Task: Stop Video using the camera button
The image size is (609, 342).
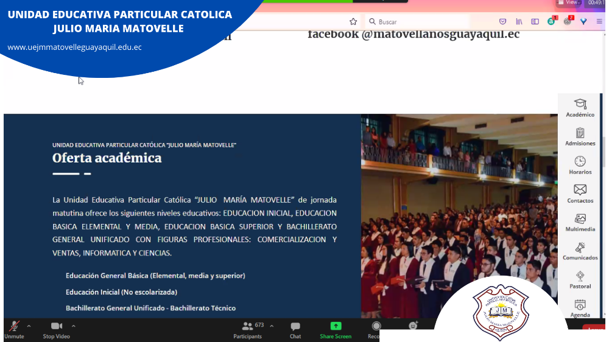Action: [x=56, y=330]
